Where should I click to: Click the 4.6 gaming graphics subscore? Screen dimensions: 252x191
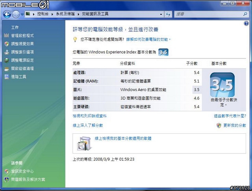coord(196,98)
